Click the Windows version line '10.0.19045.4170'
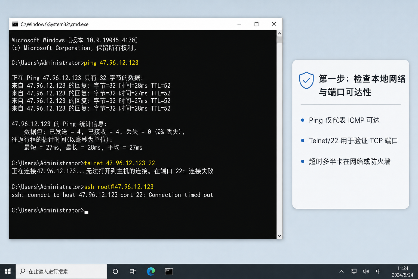 75,40
